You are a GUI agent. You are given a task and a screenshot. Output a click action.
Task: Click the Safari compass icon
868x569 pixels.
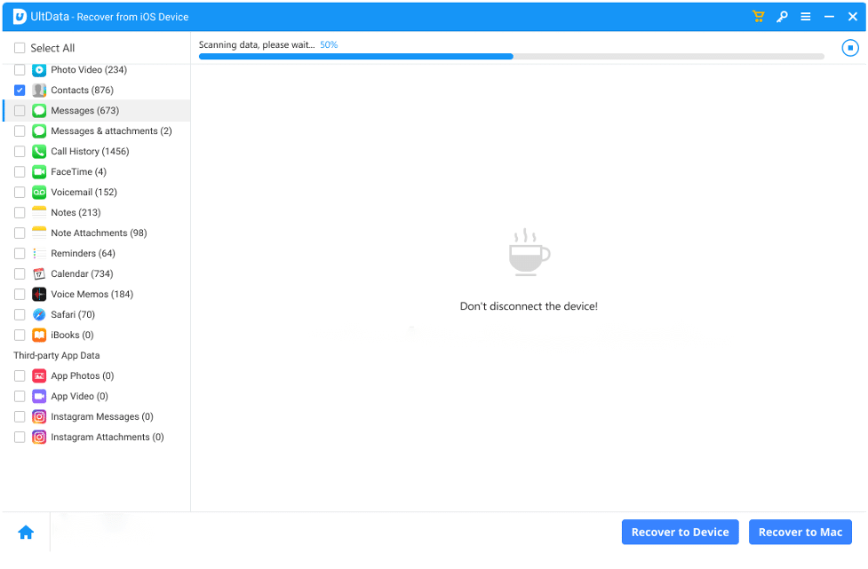39,314
